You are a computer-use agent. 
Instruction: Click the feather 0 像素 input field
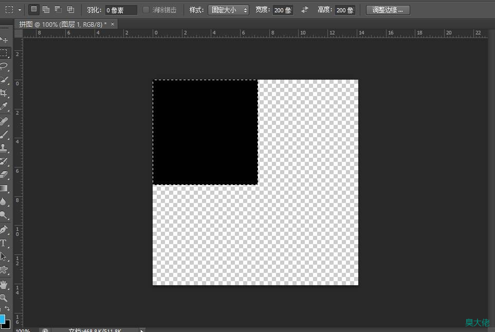point(121,10)
